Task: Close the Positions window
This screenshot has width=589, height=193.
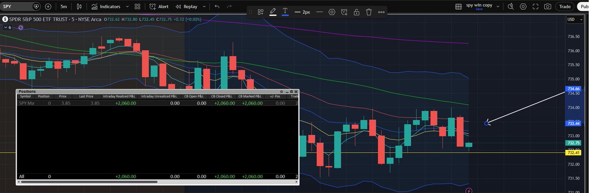Action: tap(296, 92)
